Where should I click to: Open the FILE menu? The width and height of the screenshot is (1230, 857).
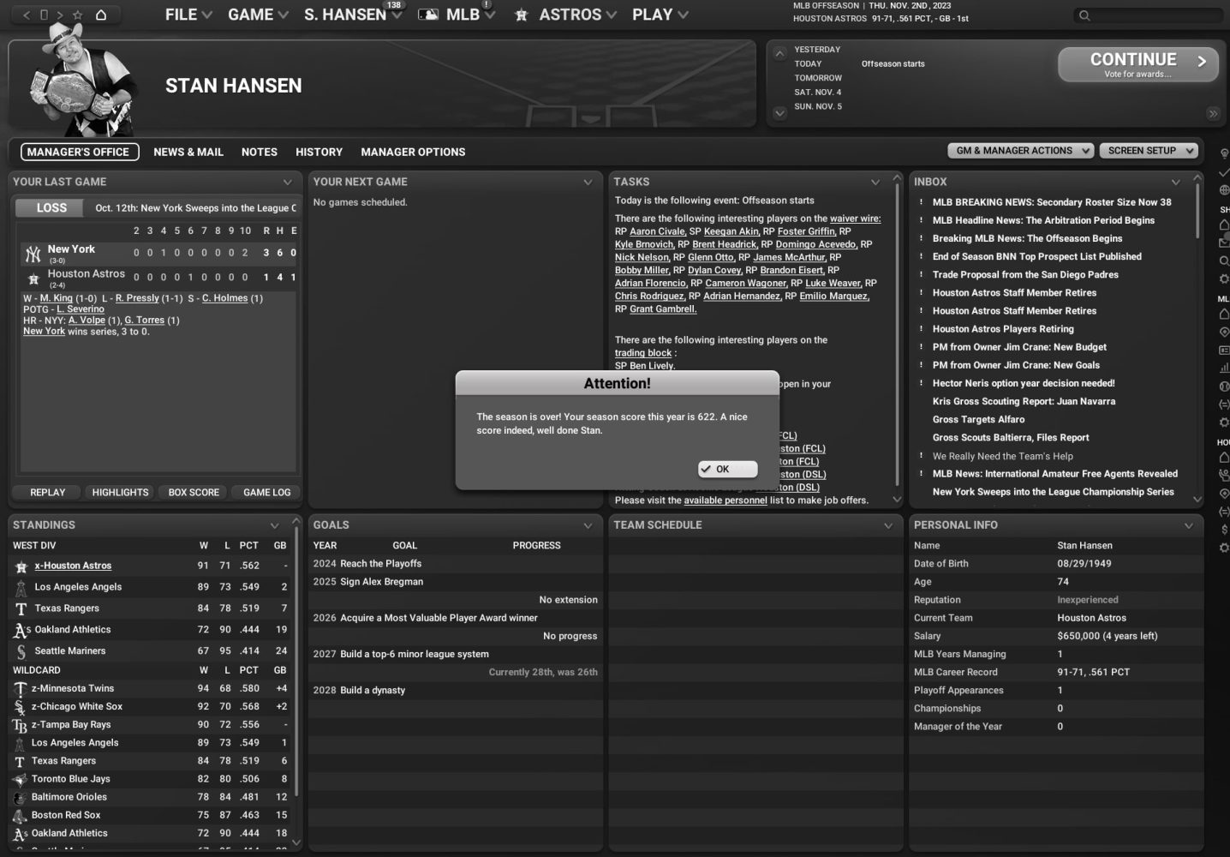click(x=188, y=15)
